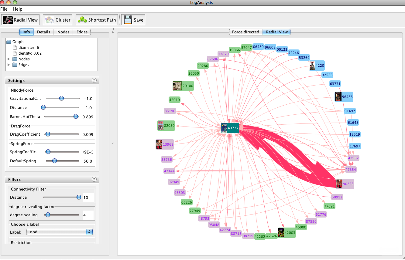Click the node 90223 image icon

339,184
